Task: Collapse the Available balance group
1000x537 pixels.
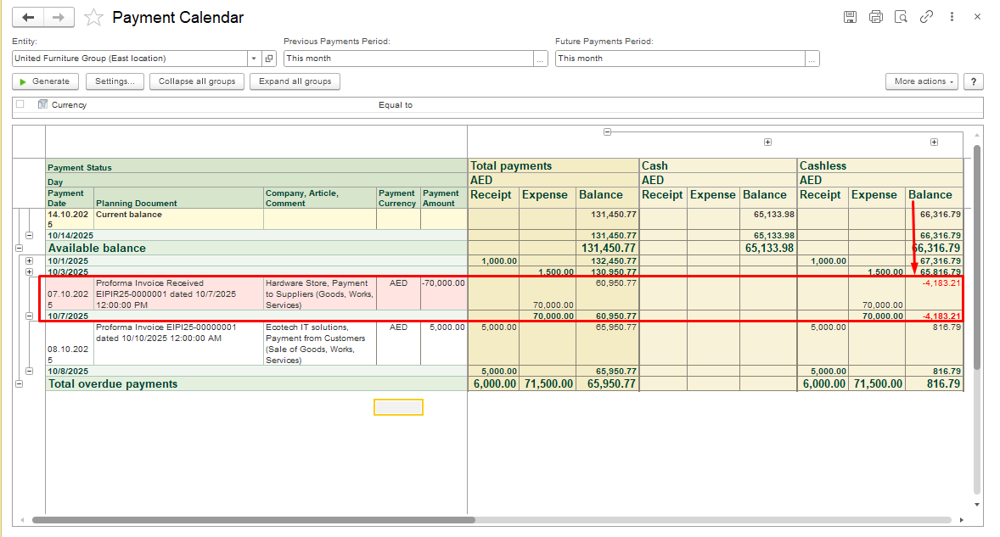Action: [x=19, y=249]
